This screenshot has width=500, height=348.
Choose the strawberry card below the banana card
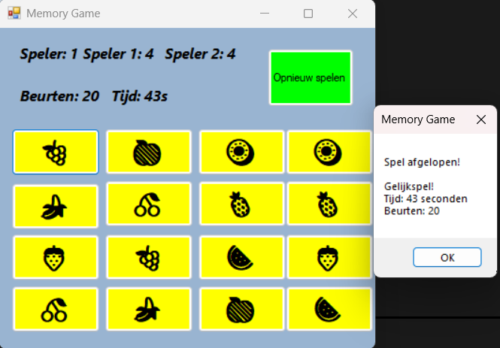pos(56,258)
